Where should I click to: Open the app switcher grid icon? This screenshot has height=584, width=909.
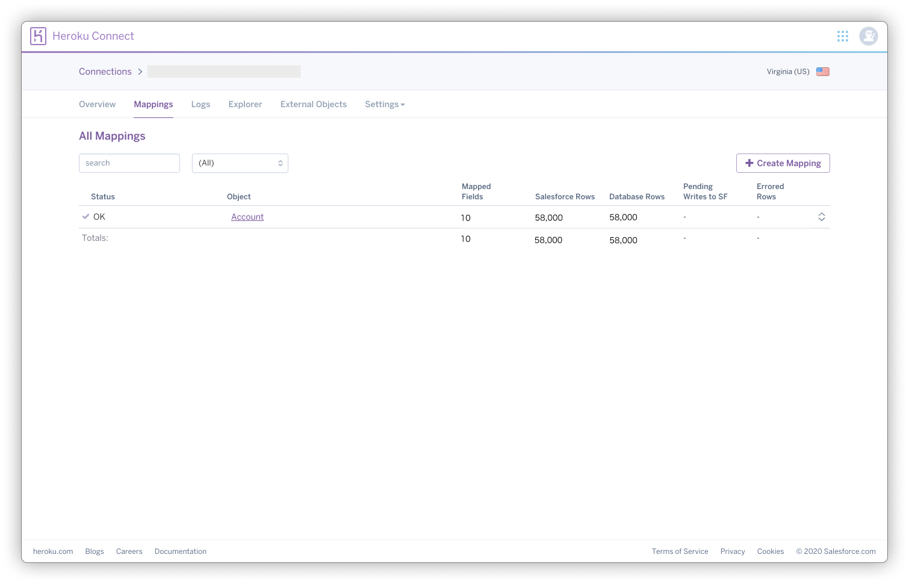843,36
